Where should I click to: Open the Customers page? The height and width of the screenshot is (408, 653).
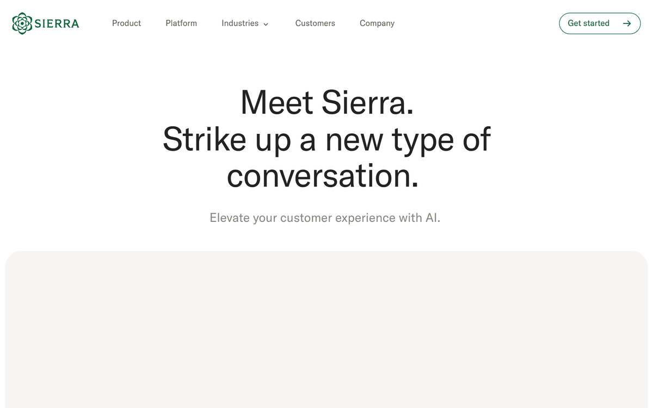click(x=315, y=23)
